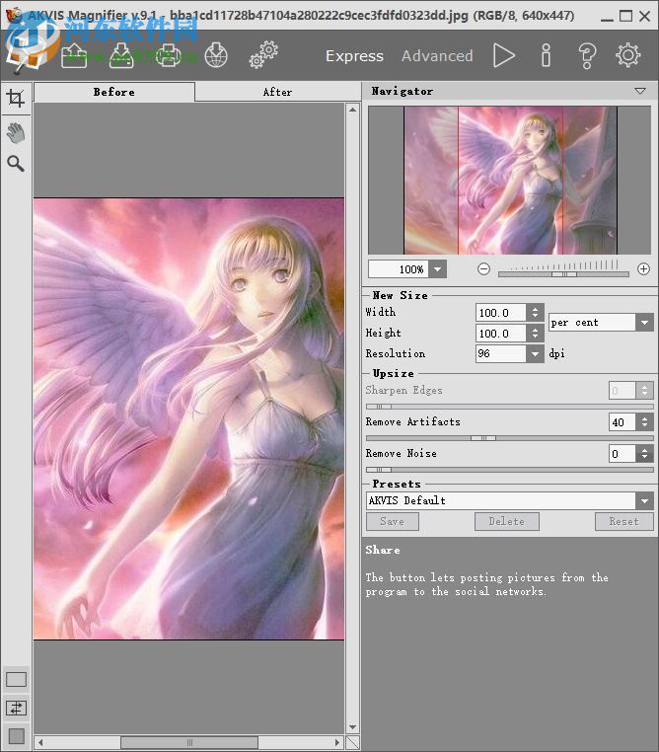Open the per cent units dropdown
Image resolution: width=659 pixels, height=752 pixels.
644,323
